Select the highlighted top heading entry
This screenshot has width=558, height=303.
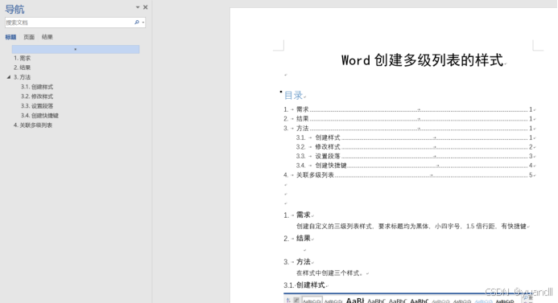(x=76, y=49)
